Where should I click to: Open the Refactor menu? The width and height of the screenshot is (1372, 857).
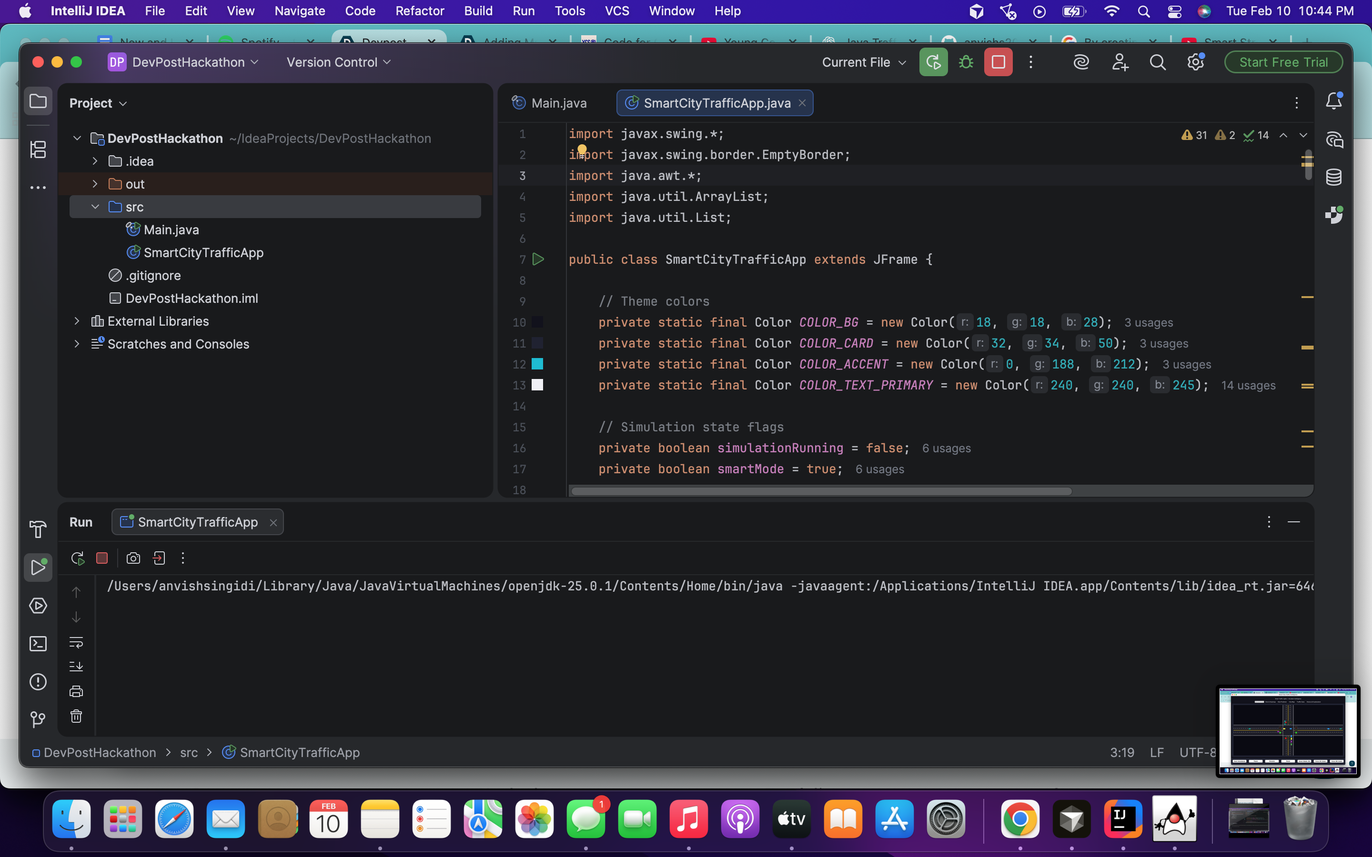(x=420, y=11)
